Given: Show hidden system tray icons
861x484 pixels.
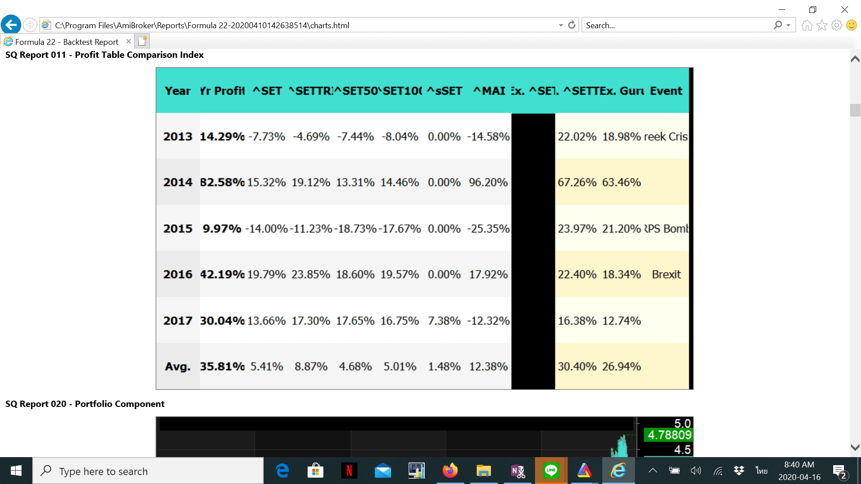Looking at the screenshot, I should 653,471.
